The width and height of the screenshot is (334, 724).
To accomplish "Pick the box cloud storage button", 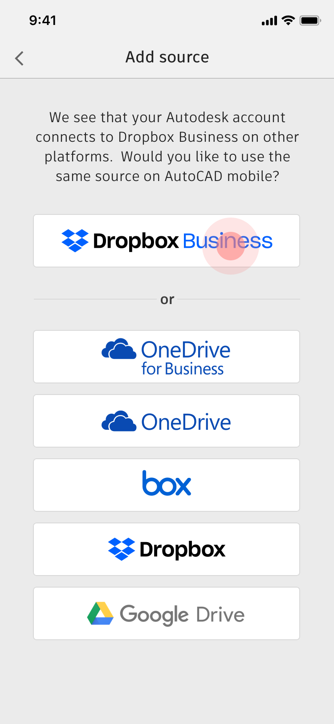I will click(x=167, y=485).
